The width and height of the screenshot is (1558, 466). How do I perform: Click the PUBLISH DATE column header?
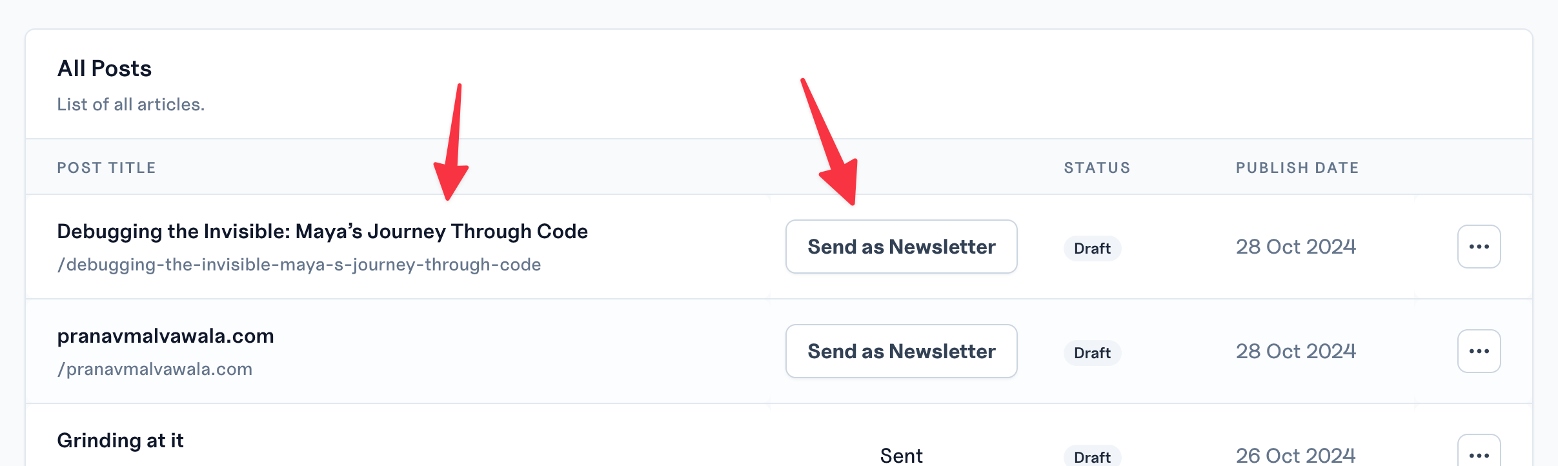(1297, 168)
